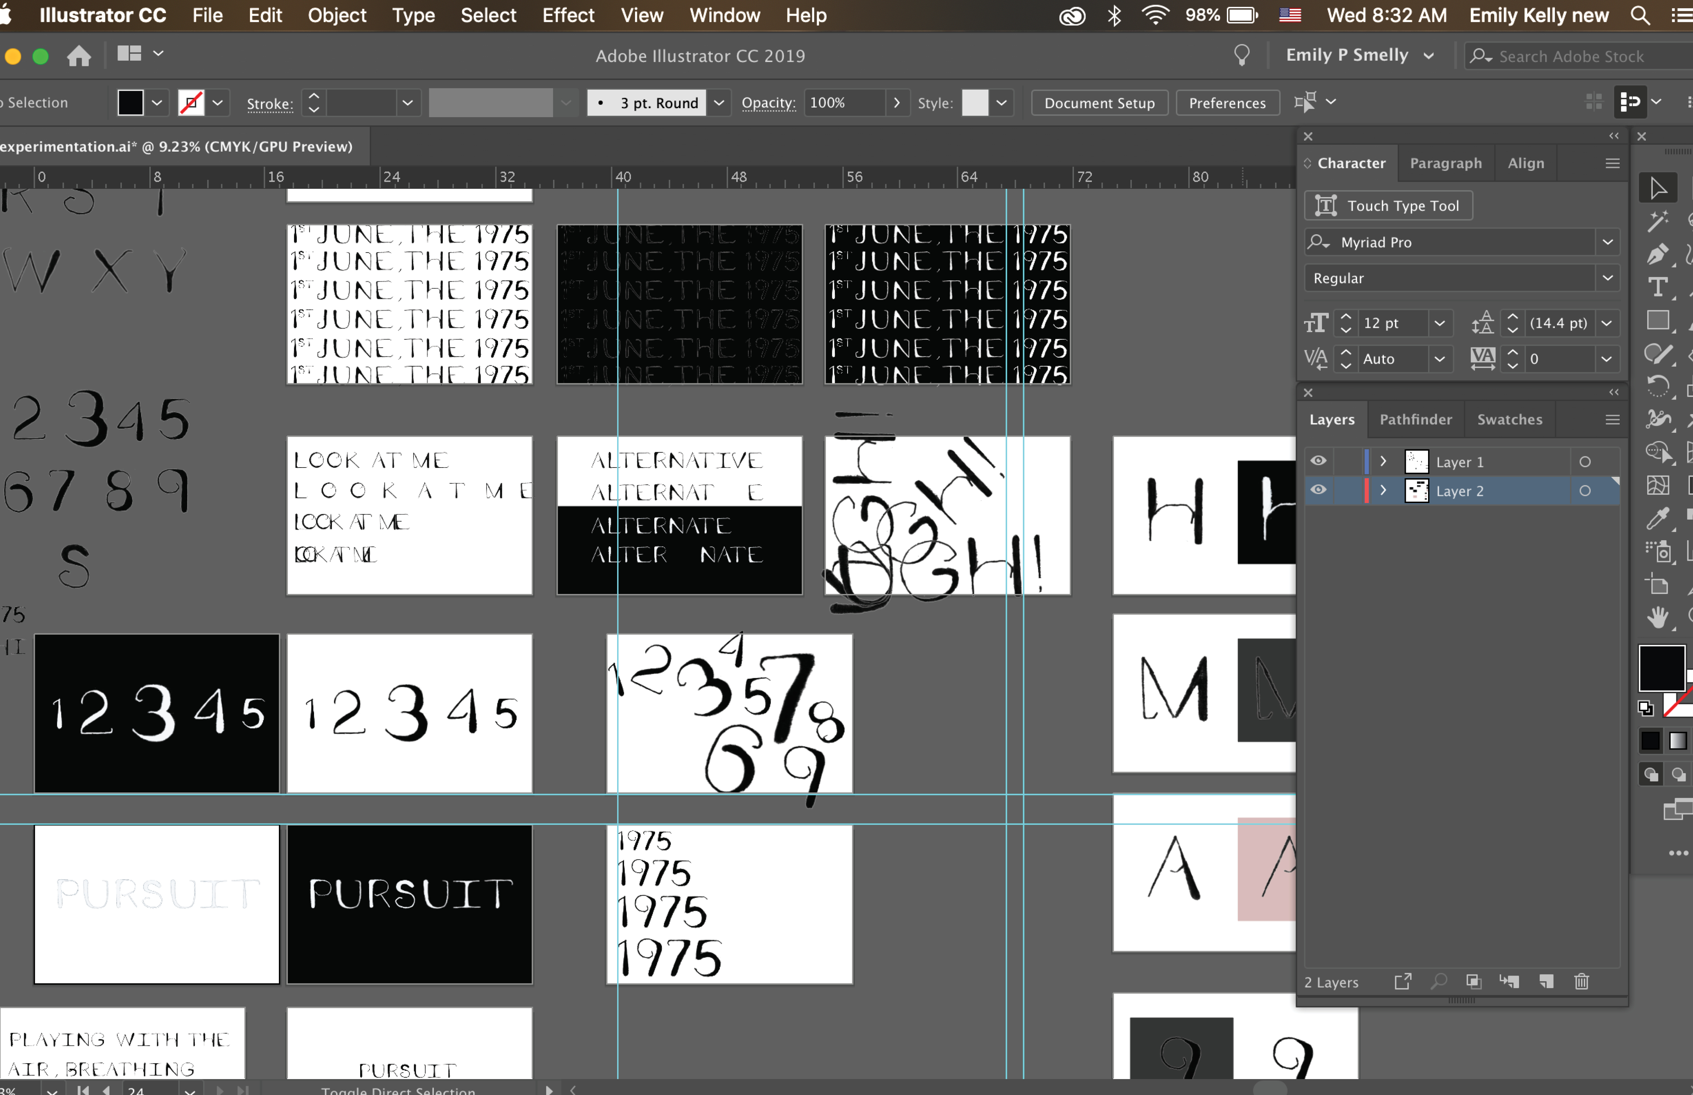Select the Rotate tool
The image size is (1693, 1095).
[1658, 386]
